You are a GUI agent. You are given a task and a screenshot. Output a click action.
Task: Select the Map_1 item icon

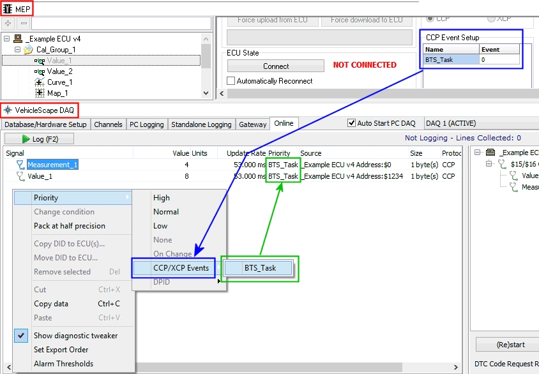40,93
